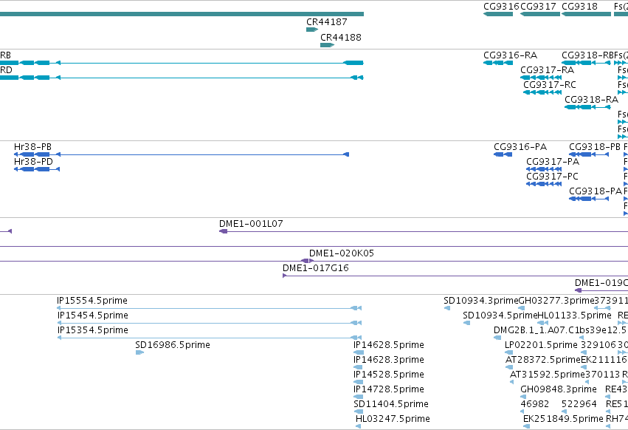Screen dimensions: 628x430
Task: Click EST HL03247.5prime
Action: [x=393, y=419]
